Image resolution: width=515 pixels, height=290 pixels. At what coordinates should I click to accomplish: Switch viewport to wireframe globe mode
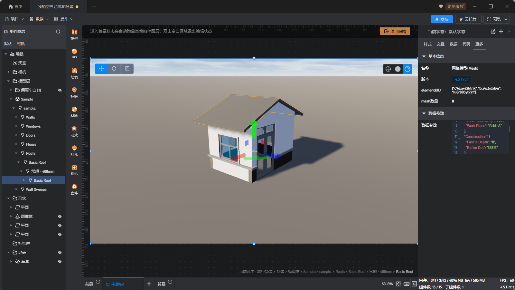tap(388, 69)
